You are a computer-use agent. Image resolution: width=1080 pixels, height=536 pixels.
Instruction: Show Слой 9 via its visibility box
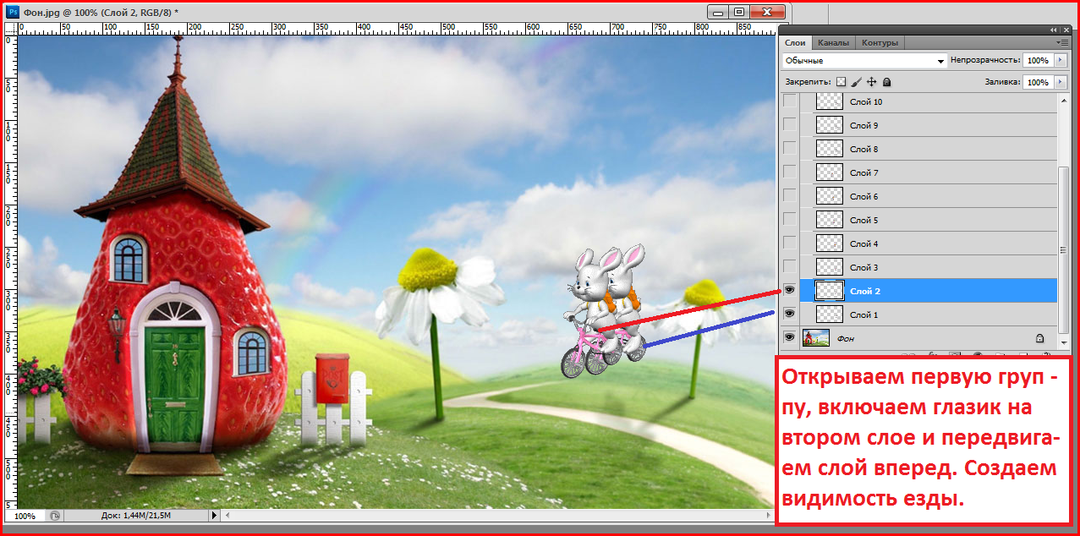pos(789,125)
